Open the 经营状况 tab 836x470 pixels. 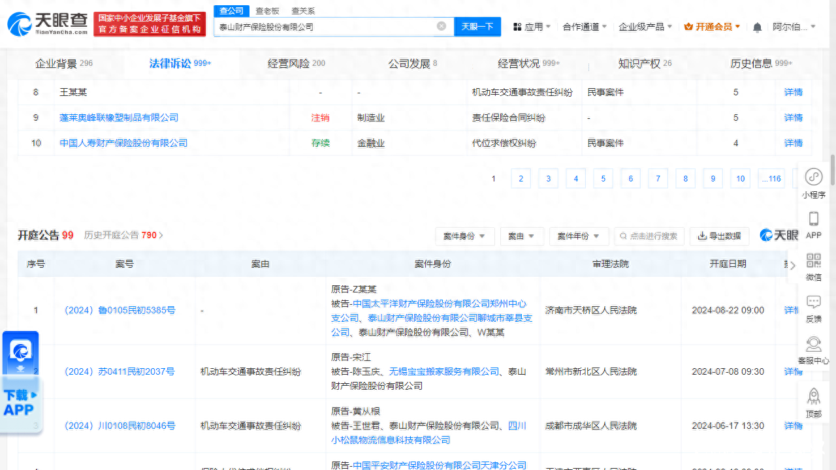[529, 63]
